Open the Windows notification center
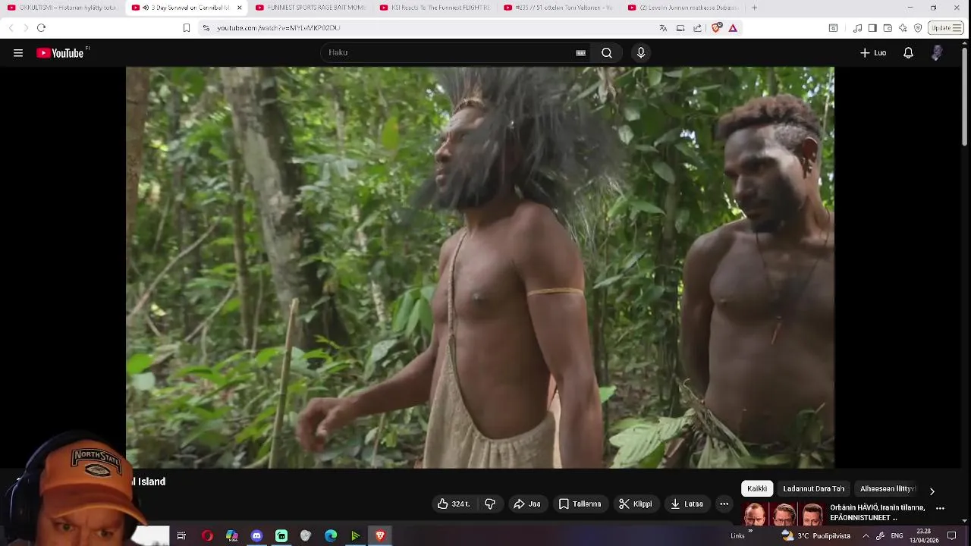Screen dimensions: 971x546 click(x=952, y=536)
